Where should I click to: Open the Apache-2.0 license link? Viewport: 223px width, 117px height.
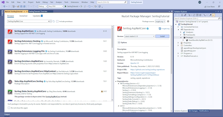(135, 63)
